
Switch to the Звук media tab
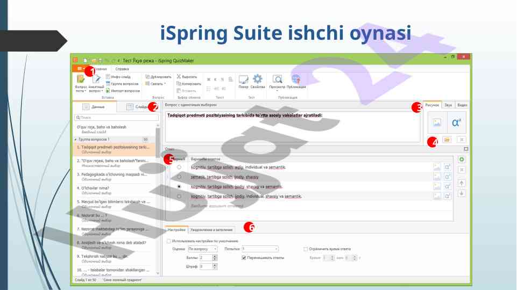pos(448,105)
